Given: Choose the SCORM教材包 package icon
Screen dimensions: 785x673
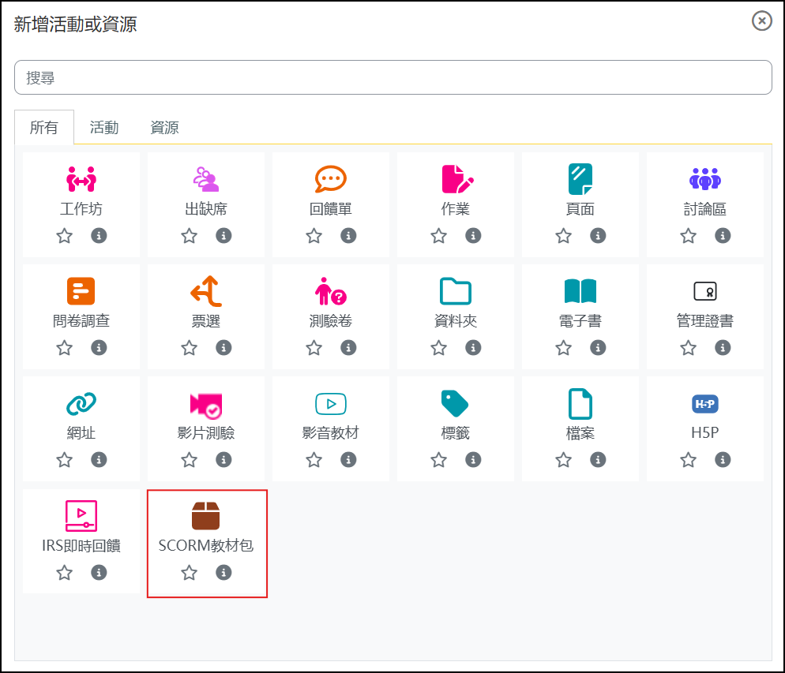Looking at the screenshot, I should [206, 515].
